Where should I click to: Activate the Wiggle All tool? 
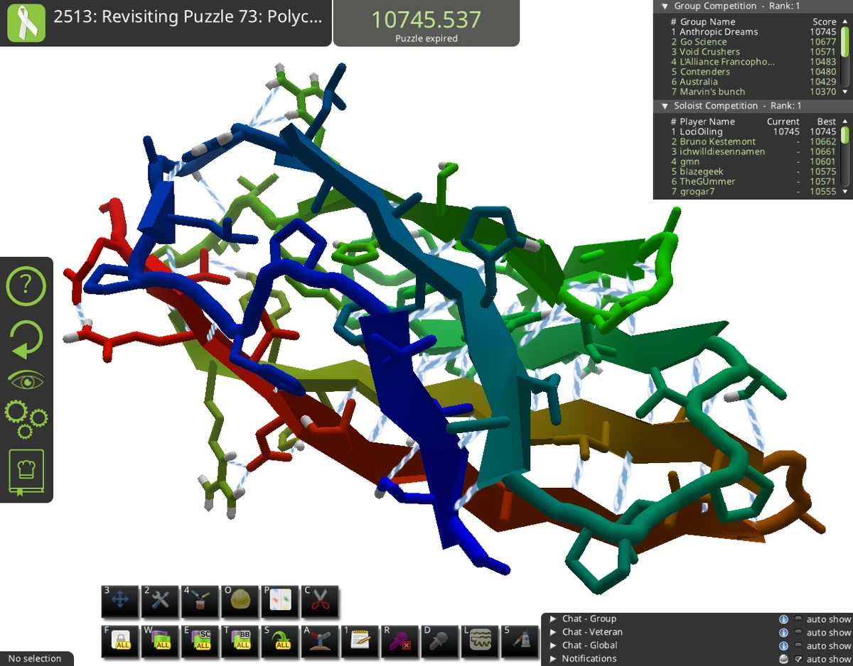point(160,641)
